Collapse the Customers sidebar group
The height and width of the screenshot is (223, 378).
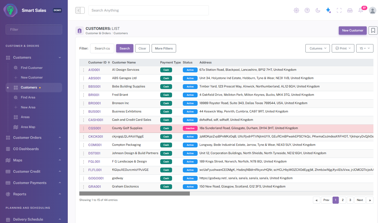(x=34, y=57)
